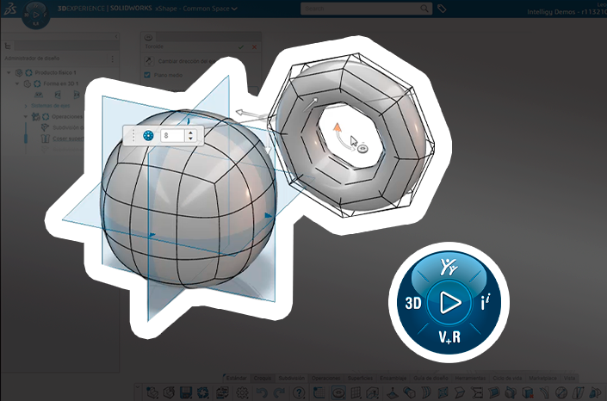The image size is (607, 401).
Task: Open the Administrador de diseño three-dot menu
Action: click(112, 59)
